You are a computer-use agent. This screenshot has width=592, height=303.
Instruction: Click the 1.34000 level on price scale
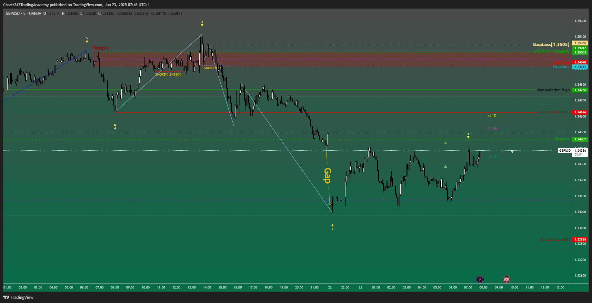click(x=580, y=212)
